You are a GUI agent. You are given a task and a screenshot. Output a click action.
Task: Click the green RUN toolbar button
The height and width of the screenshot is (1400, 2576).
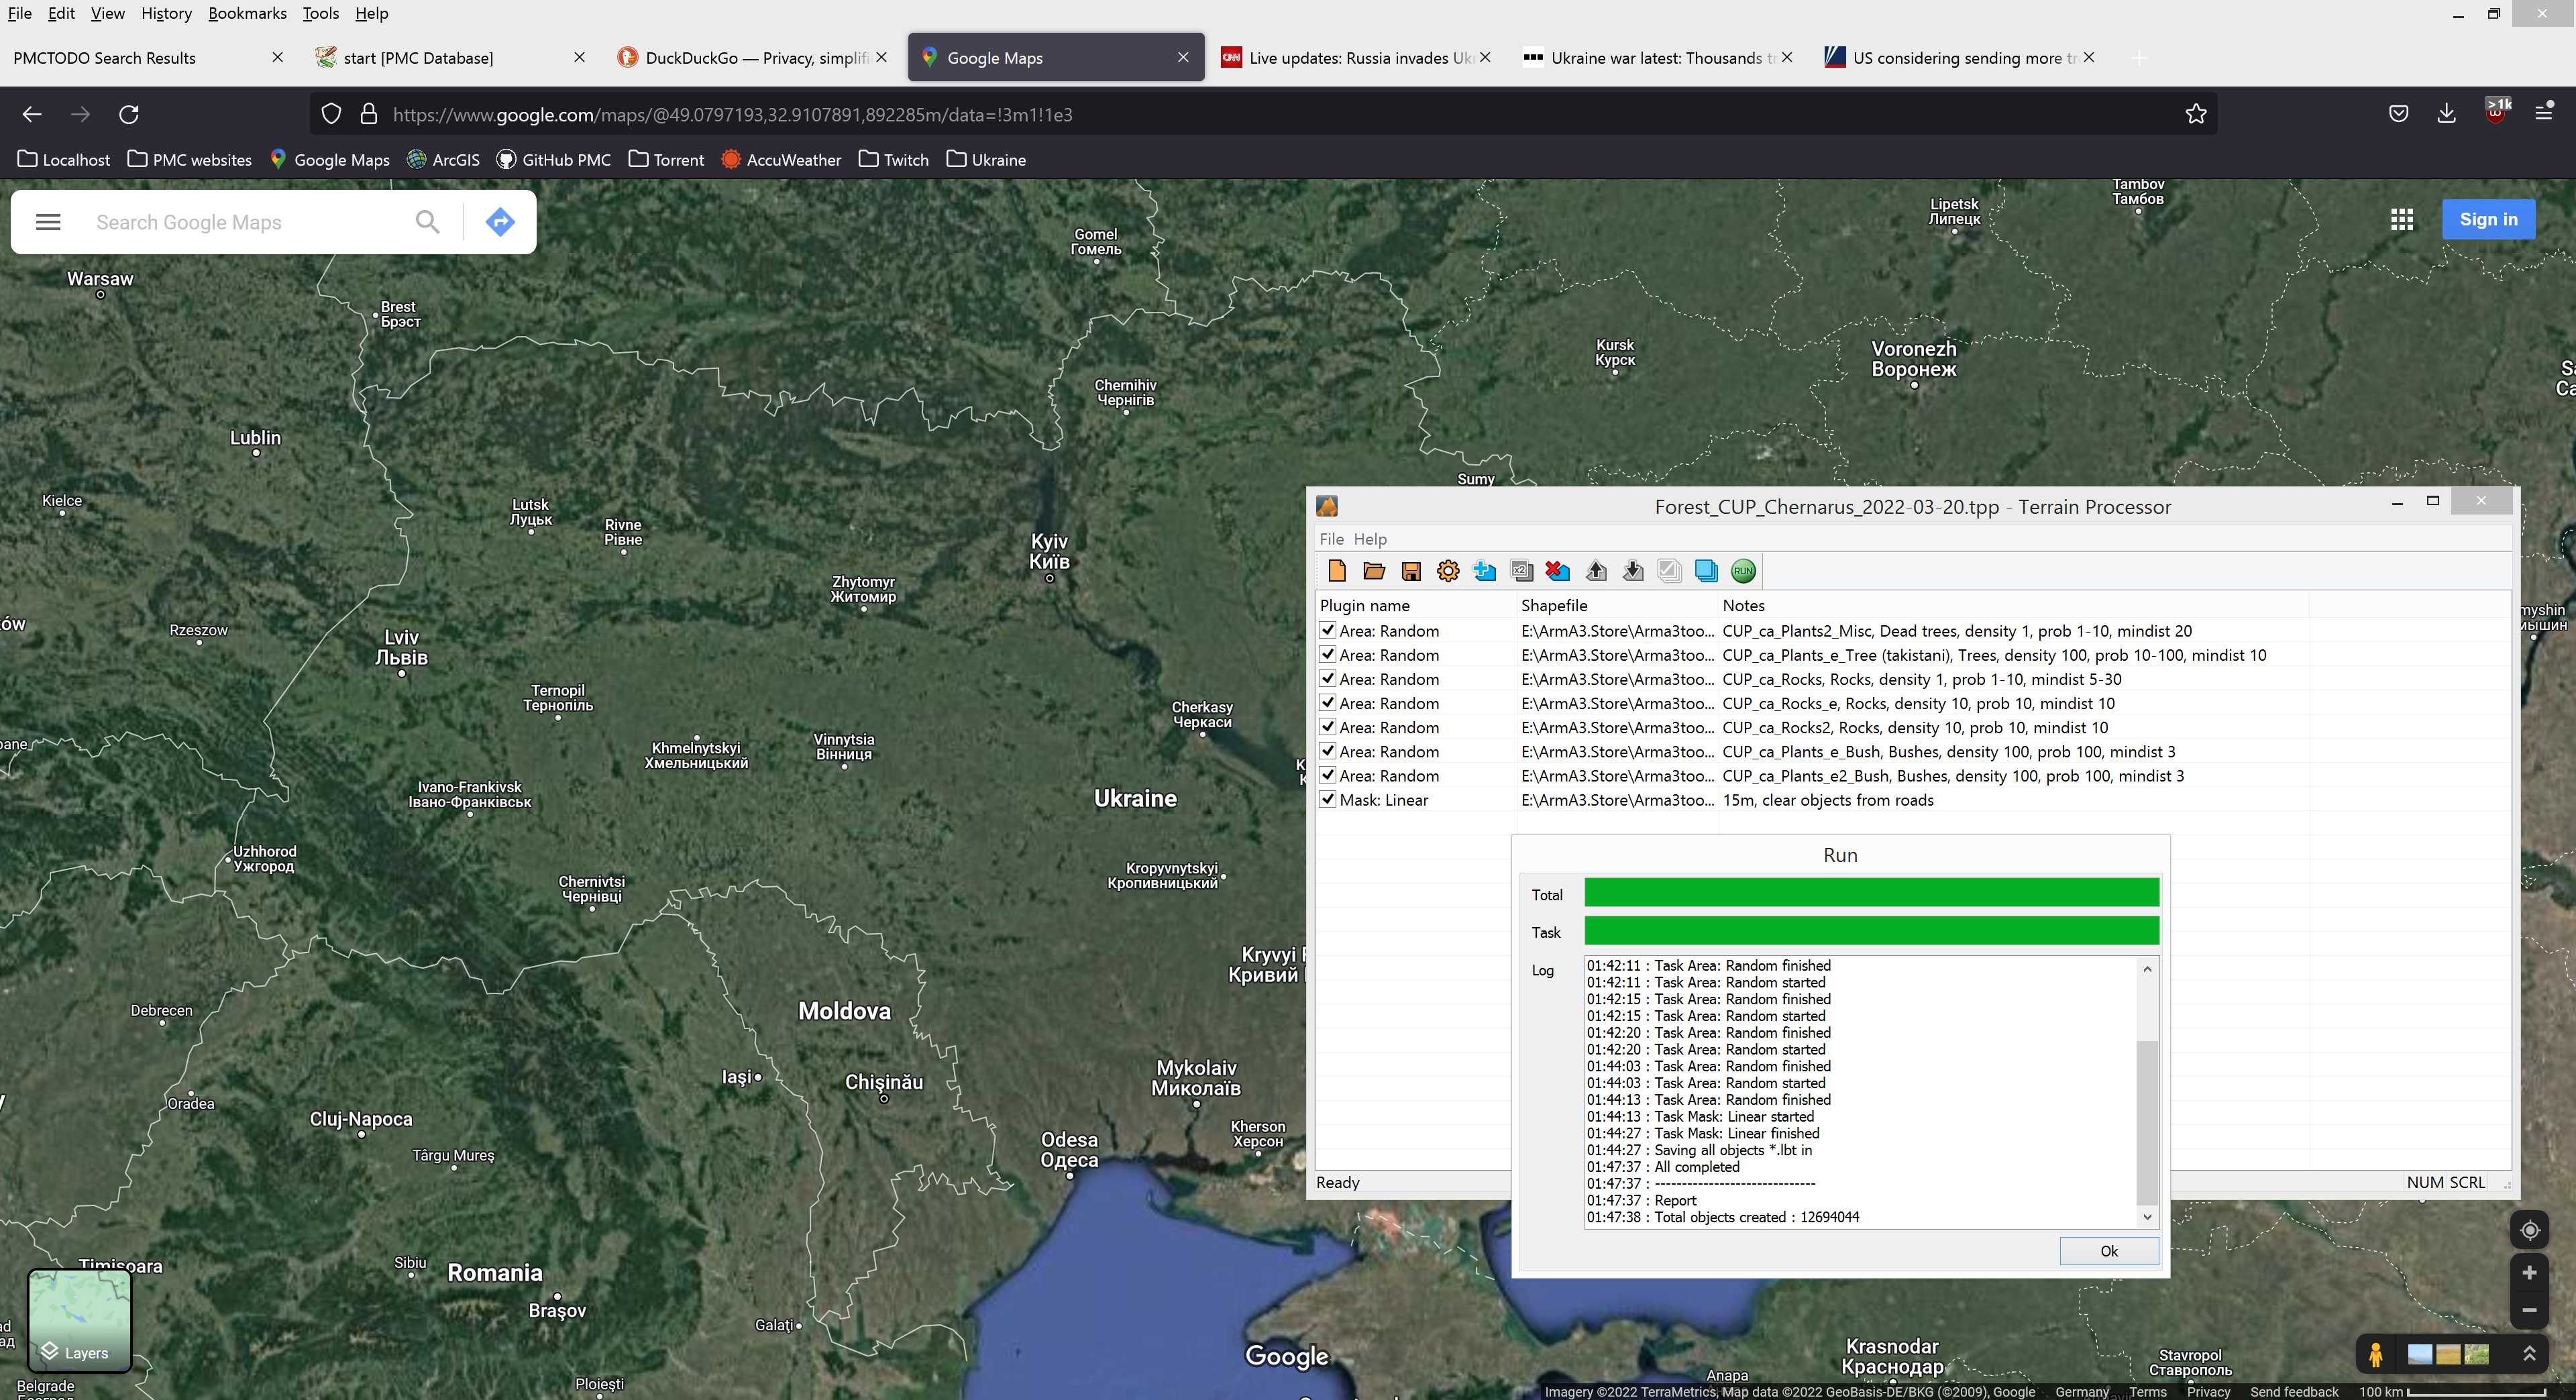tap(1742, 571)
